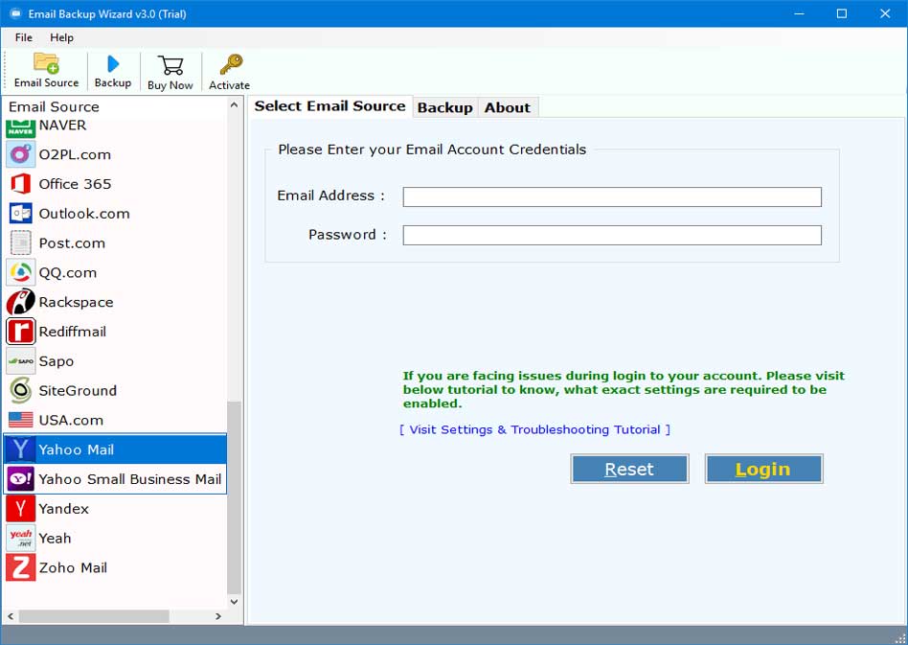908x645 pixels.
Task: Focus the Email Address input field
Action: click(x=612, y=197)
